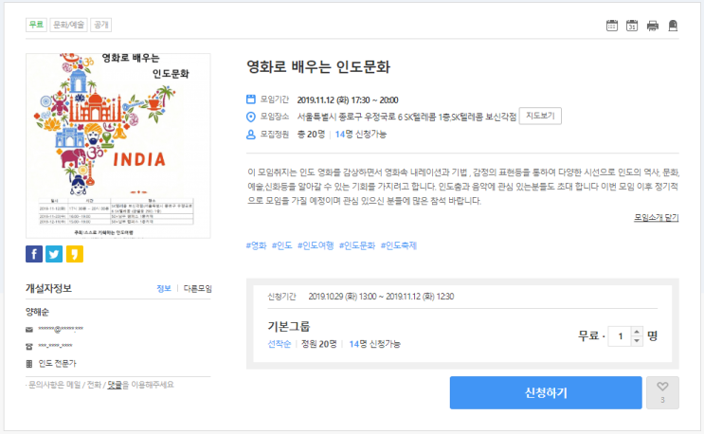
Task: Click 댓글 link in inquiry note
Action: coord(115,385)
